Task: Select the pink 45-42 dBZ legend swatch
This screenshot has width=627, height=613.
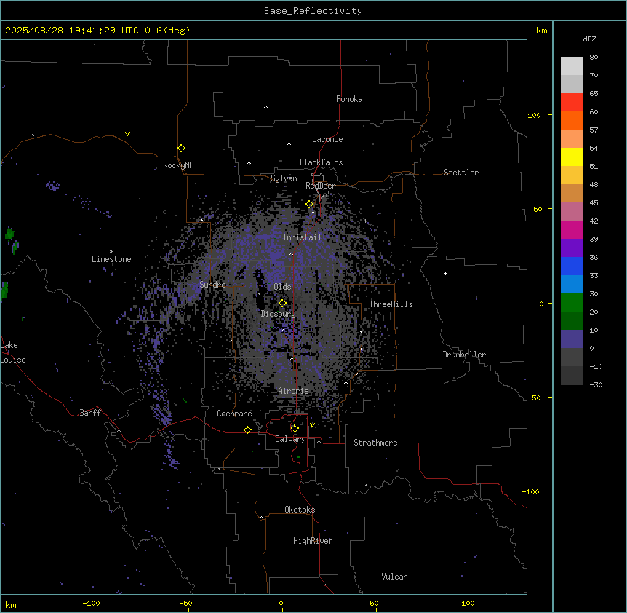Action: [572, 212]
